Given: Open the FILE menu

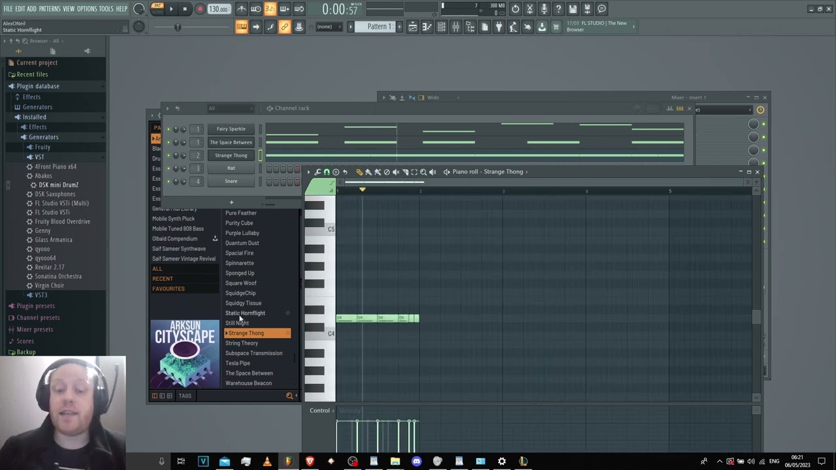Looking at the screenshot, I should point(8,9).
